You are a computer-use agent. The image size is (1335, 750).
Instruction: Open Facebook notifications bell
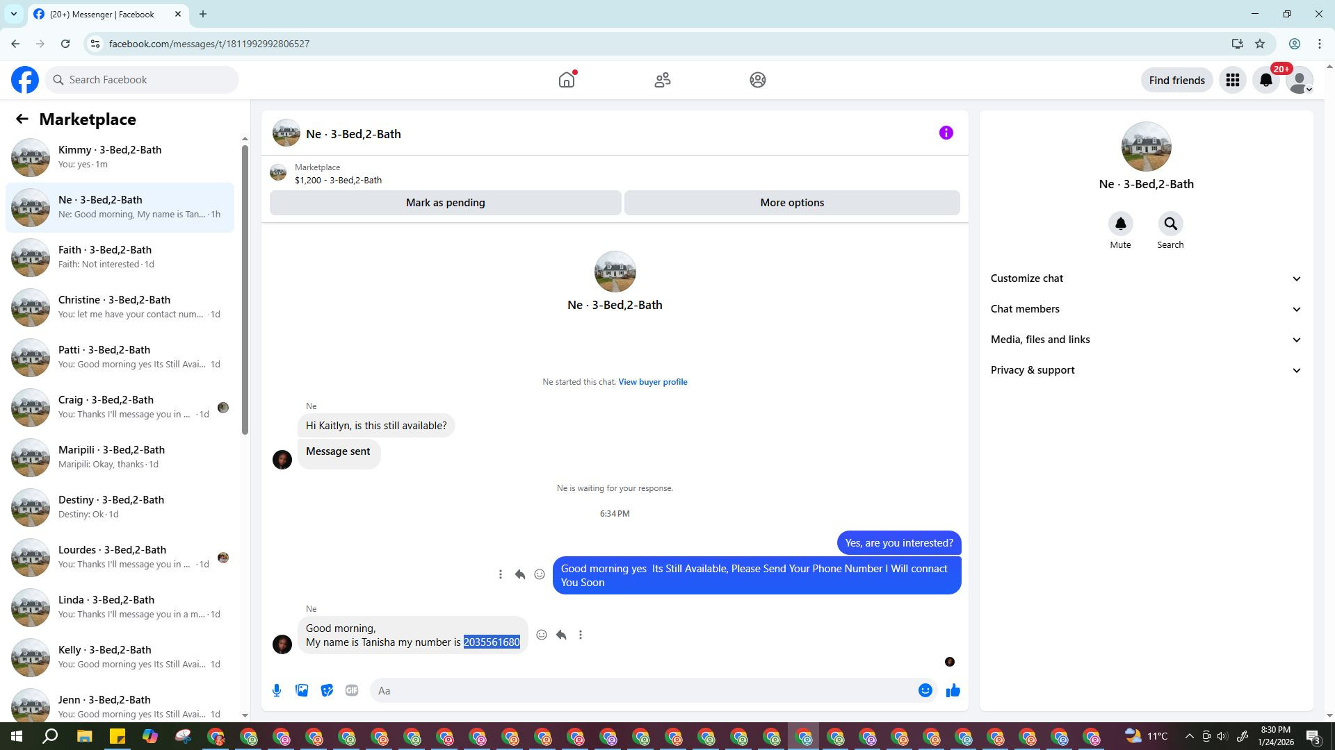tap(1265, 81)
